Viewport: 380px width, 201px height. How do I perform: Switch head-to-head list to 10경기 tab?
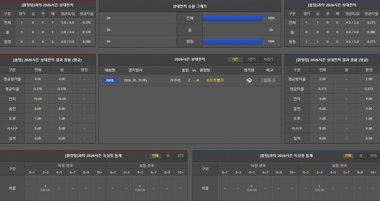click(x=268, y=60)
